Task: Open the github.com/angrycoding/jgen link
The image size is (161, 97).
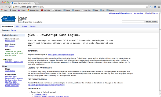Action: (61, 55)
